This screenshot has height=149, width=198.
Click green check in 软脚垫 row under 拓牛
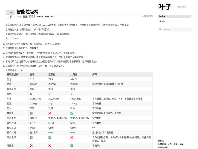[31, 113]
